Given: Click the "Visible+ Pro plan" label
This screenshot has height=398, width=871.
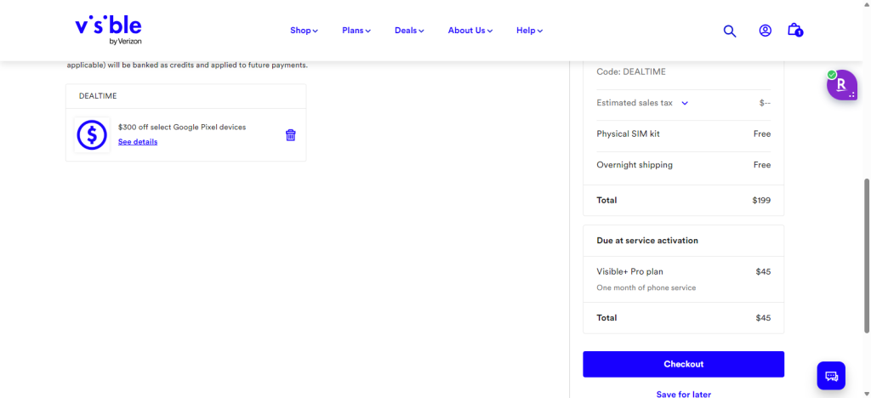Looking at the screenshot, I should pyautogui.click(x=630, y=271).
